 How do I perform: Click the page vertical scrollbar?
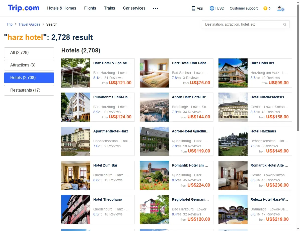(298, 68)
